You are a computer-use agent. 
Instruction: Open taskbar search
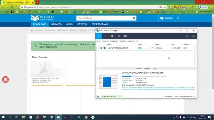coord(10,117)
